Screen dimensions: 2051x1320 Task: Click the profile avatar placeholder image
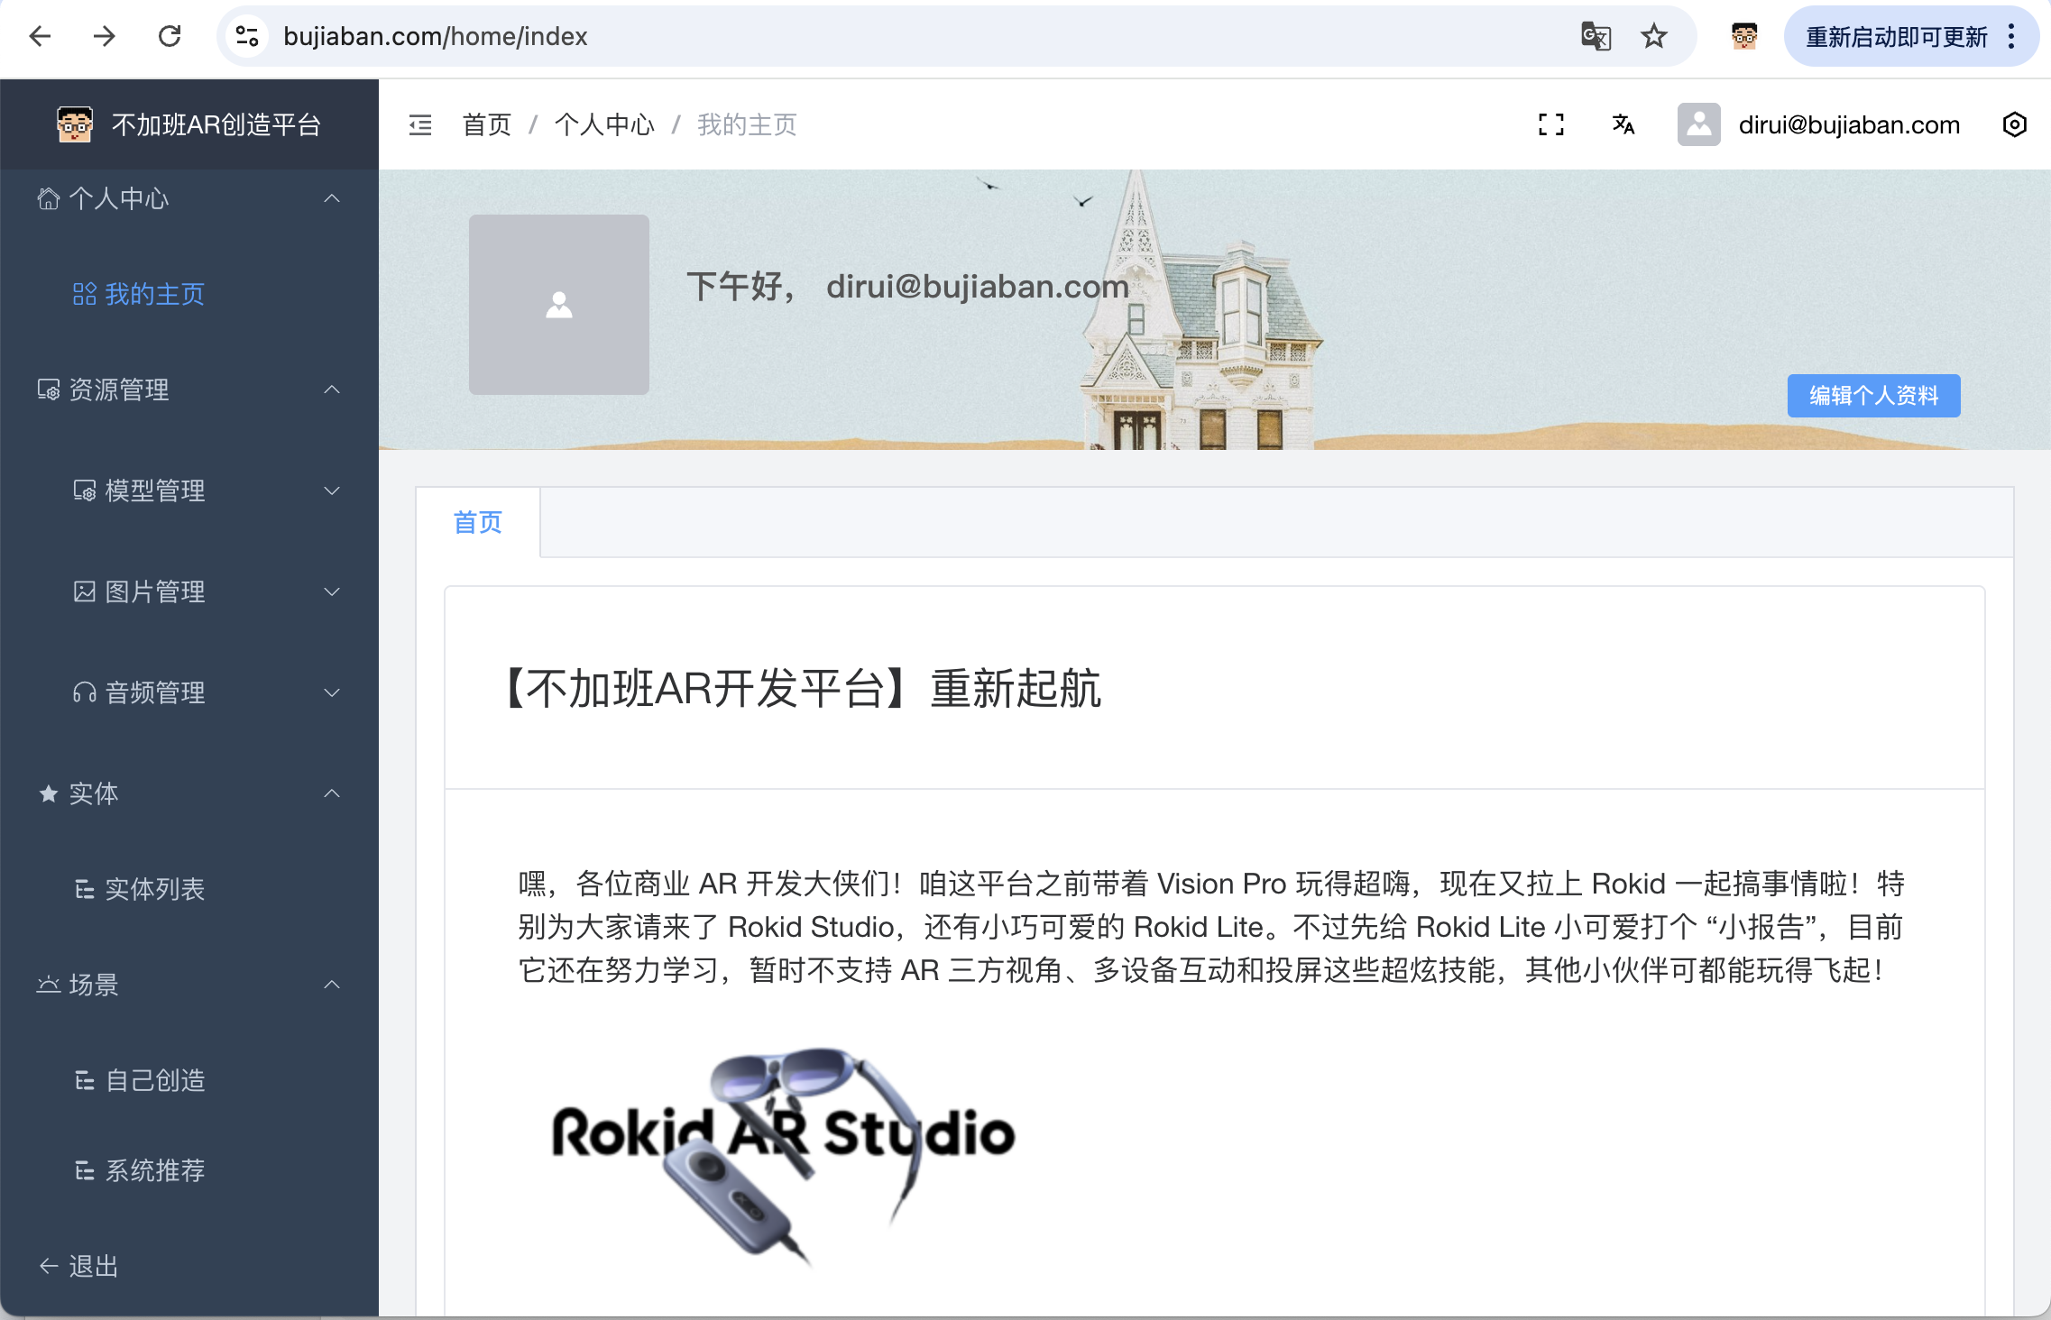pos(559,305)
